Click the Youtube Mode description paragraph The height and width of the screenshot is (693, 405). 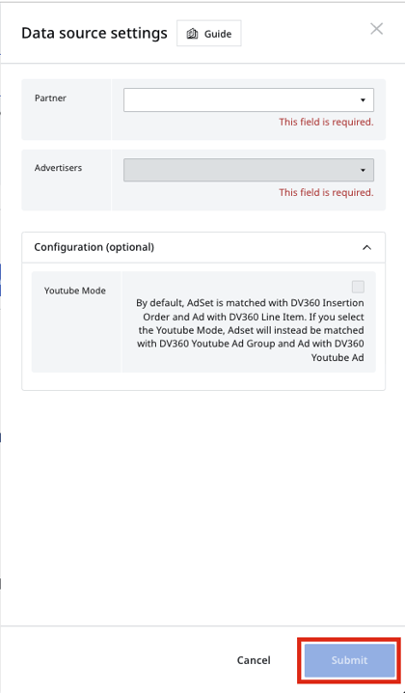[250, 330]
